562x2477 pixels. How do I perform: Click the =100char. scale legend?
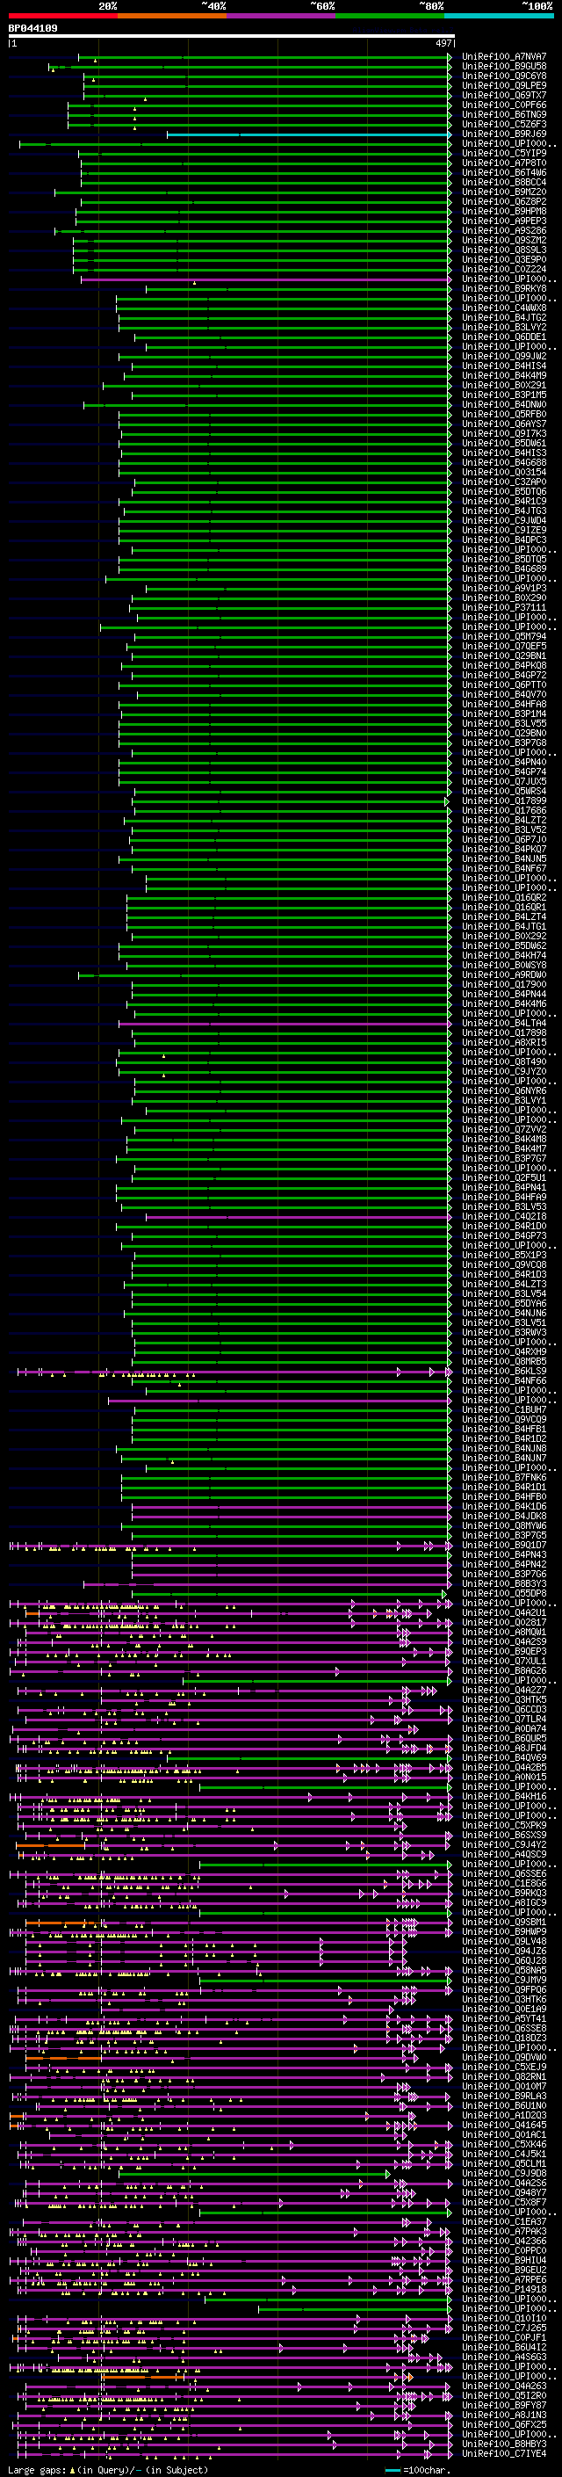417,2469
